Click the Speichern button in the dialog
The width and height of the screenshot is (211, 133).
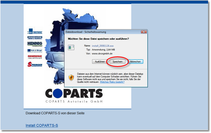[117, 62]
